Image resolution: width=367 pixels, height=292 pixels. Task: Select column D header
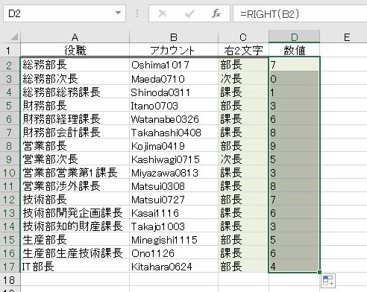point(294,36)
